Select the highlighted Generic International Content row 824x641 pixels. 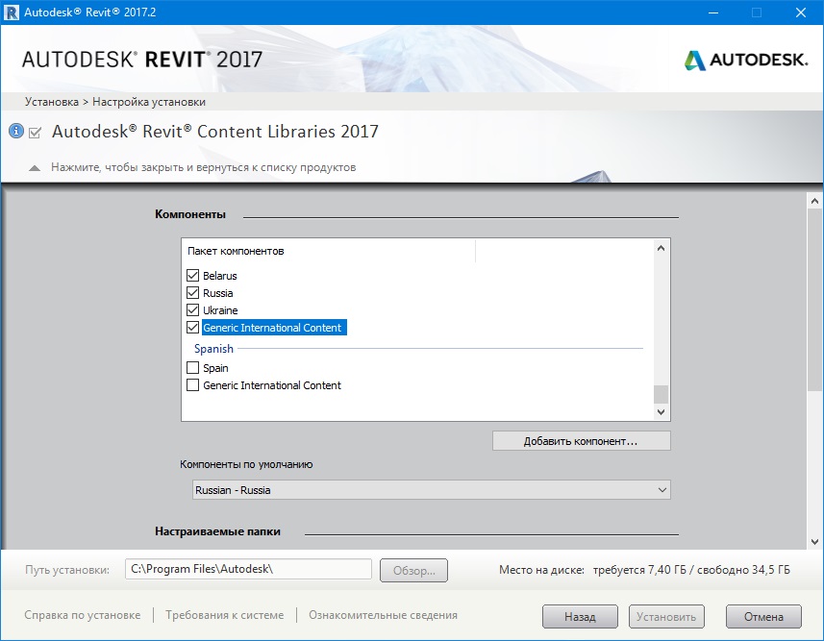[272, 328]
